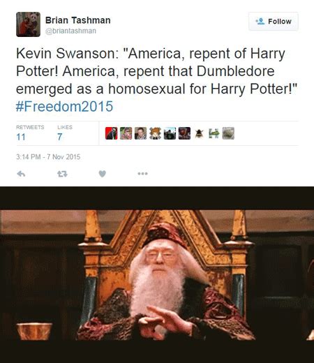Open the three-dot more options menu
Screen dimensions: 314x363
pos(142,173)
